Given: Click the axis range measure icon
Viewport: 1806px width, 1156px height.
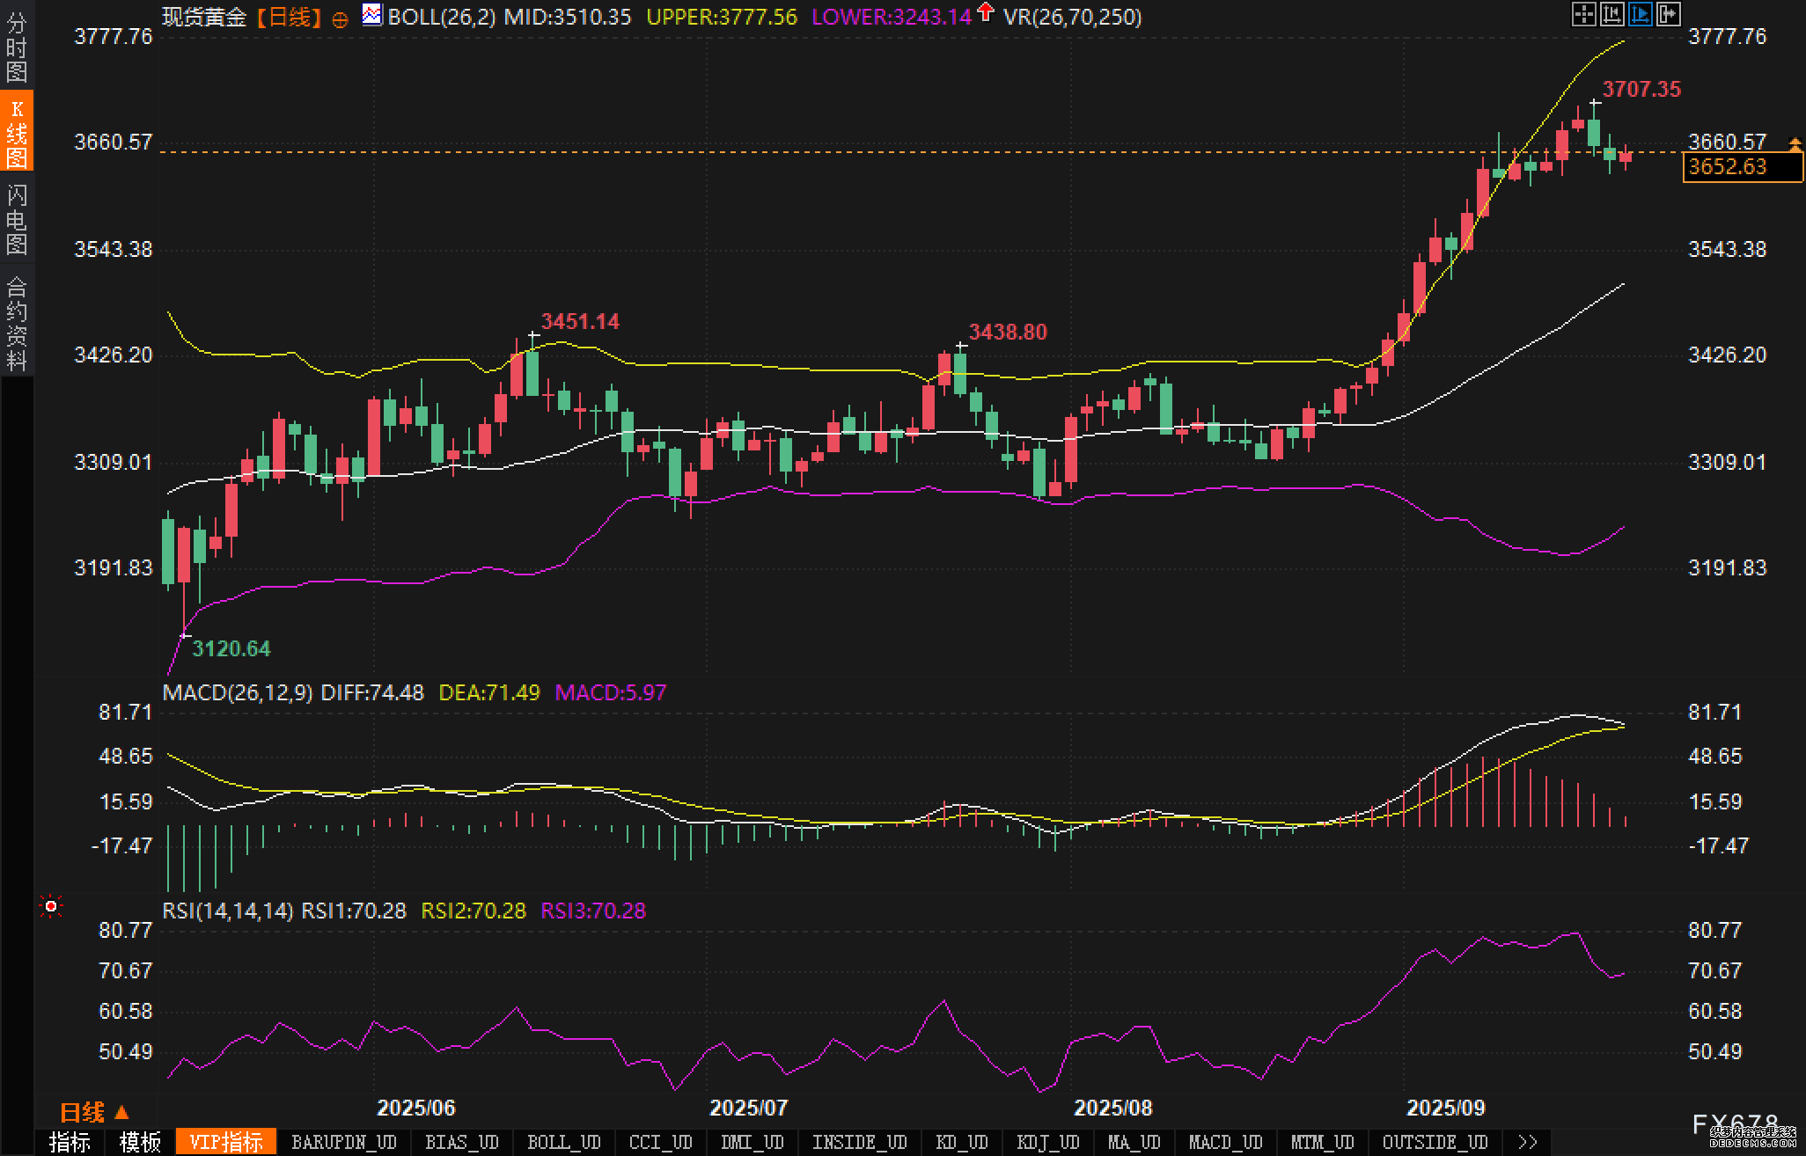Looking at the screenshot, I should click(1611, 14).
